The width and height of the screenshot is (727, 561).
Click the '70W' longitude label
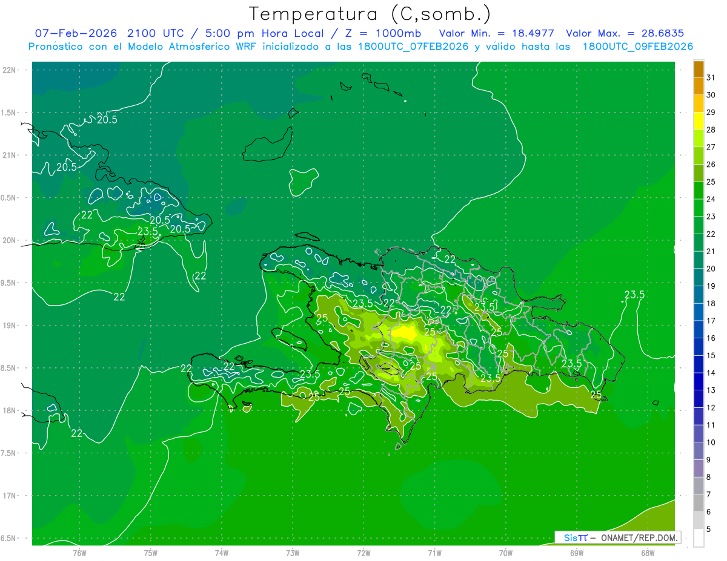tap(506, 553)
